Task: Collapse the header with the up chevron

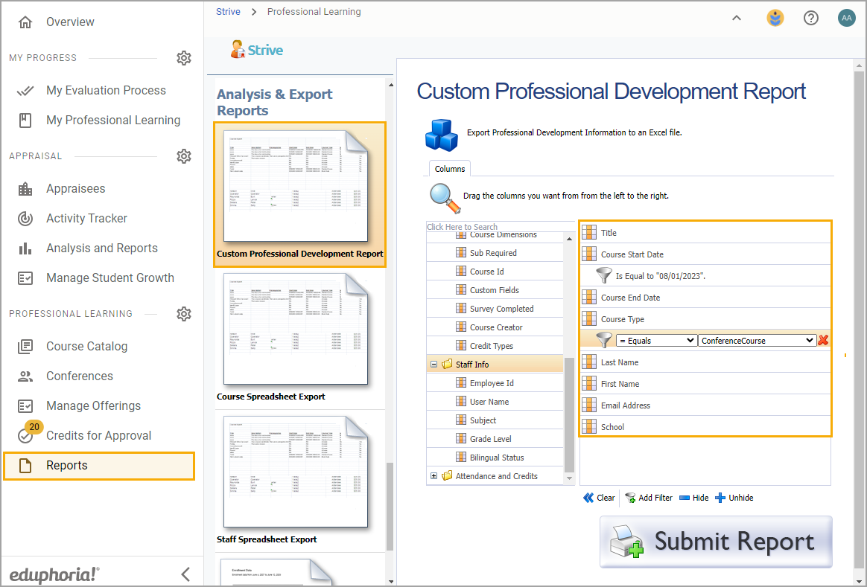Action: tap(737, 18)
